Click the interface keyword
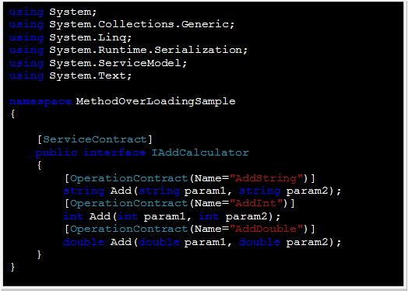The height and width of the screenshot is (291, 408). 114,153
